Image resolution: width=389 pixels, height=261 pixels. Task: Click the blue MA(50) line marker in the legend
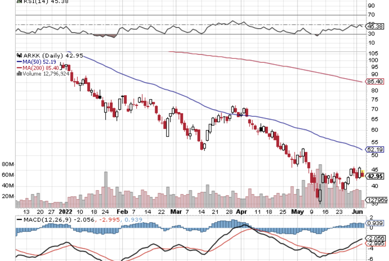pos(19,62)
